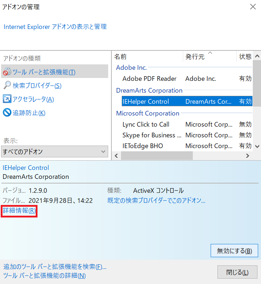Select 追跡防止(K) category
261x284 pixels.
click(x=29, y=113)
